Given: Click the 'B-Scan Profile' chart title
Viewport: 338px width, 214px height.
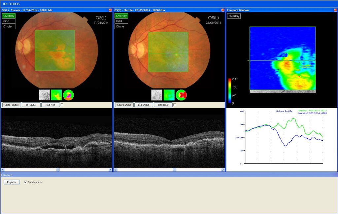Looking at the screenshot, I should (284, 111).
